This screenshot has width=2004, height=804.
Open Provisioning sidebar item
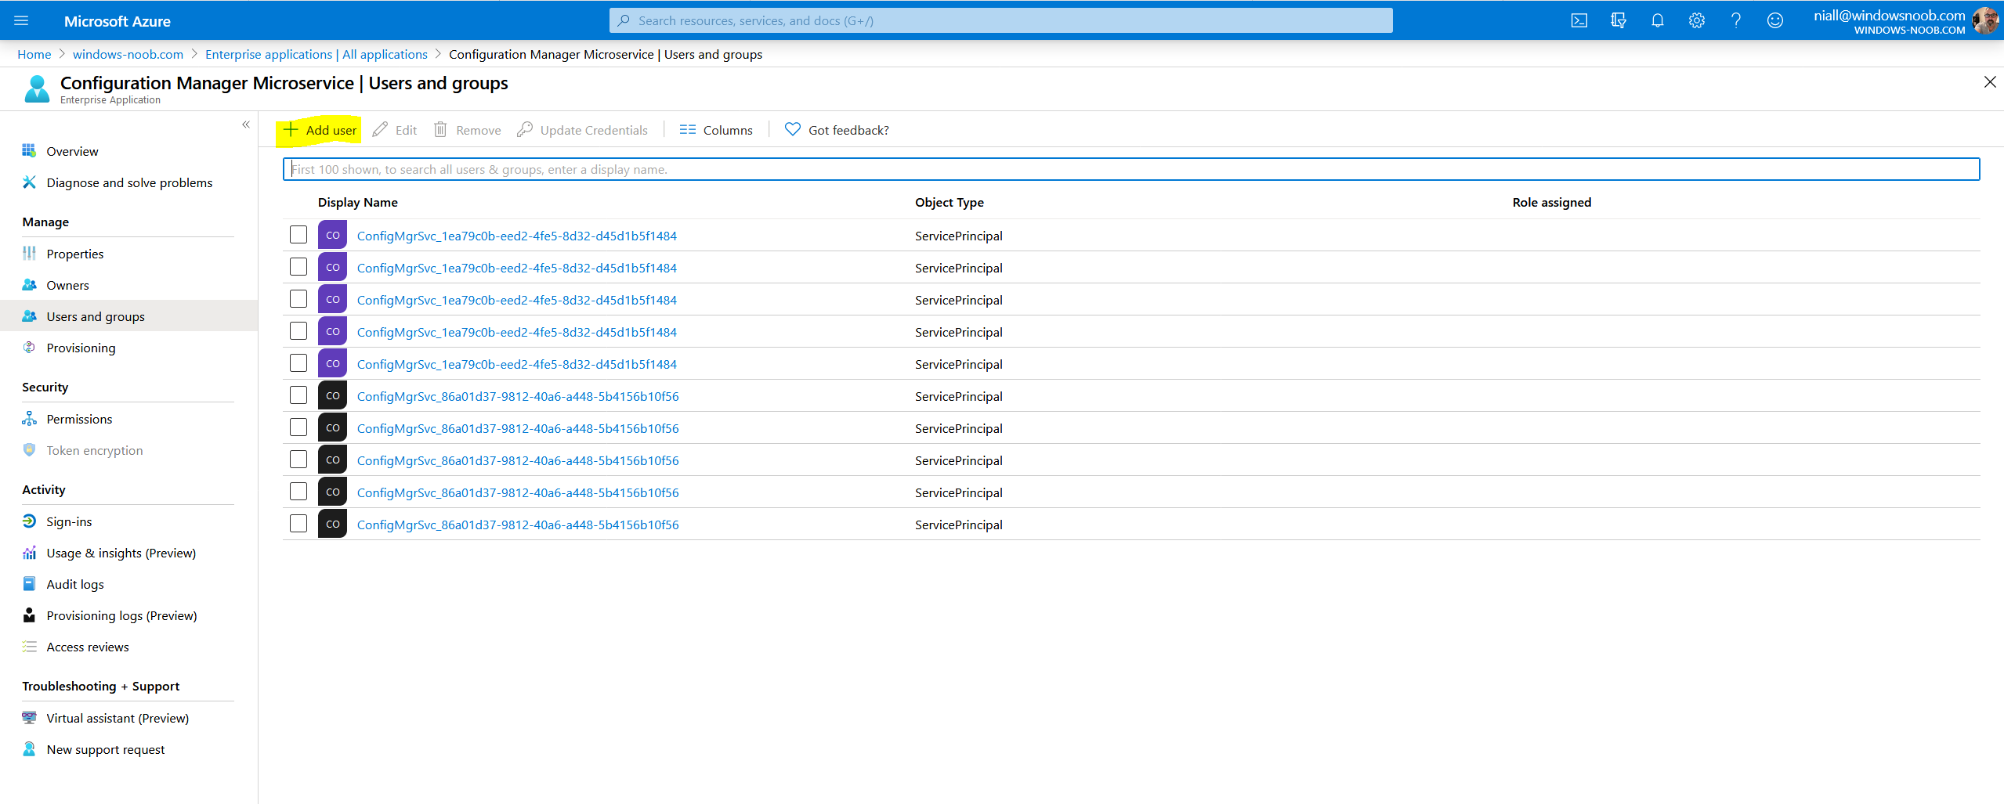[x=81, y=348]
